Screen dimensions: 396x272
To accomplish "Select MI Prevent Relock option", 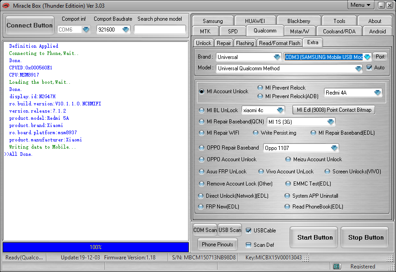I will [x=260, y=88].
